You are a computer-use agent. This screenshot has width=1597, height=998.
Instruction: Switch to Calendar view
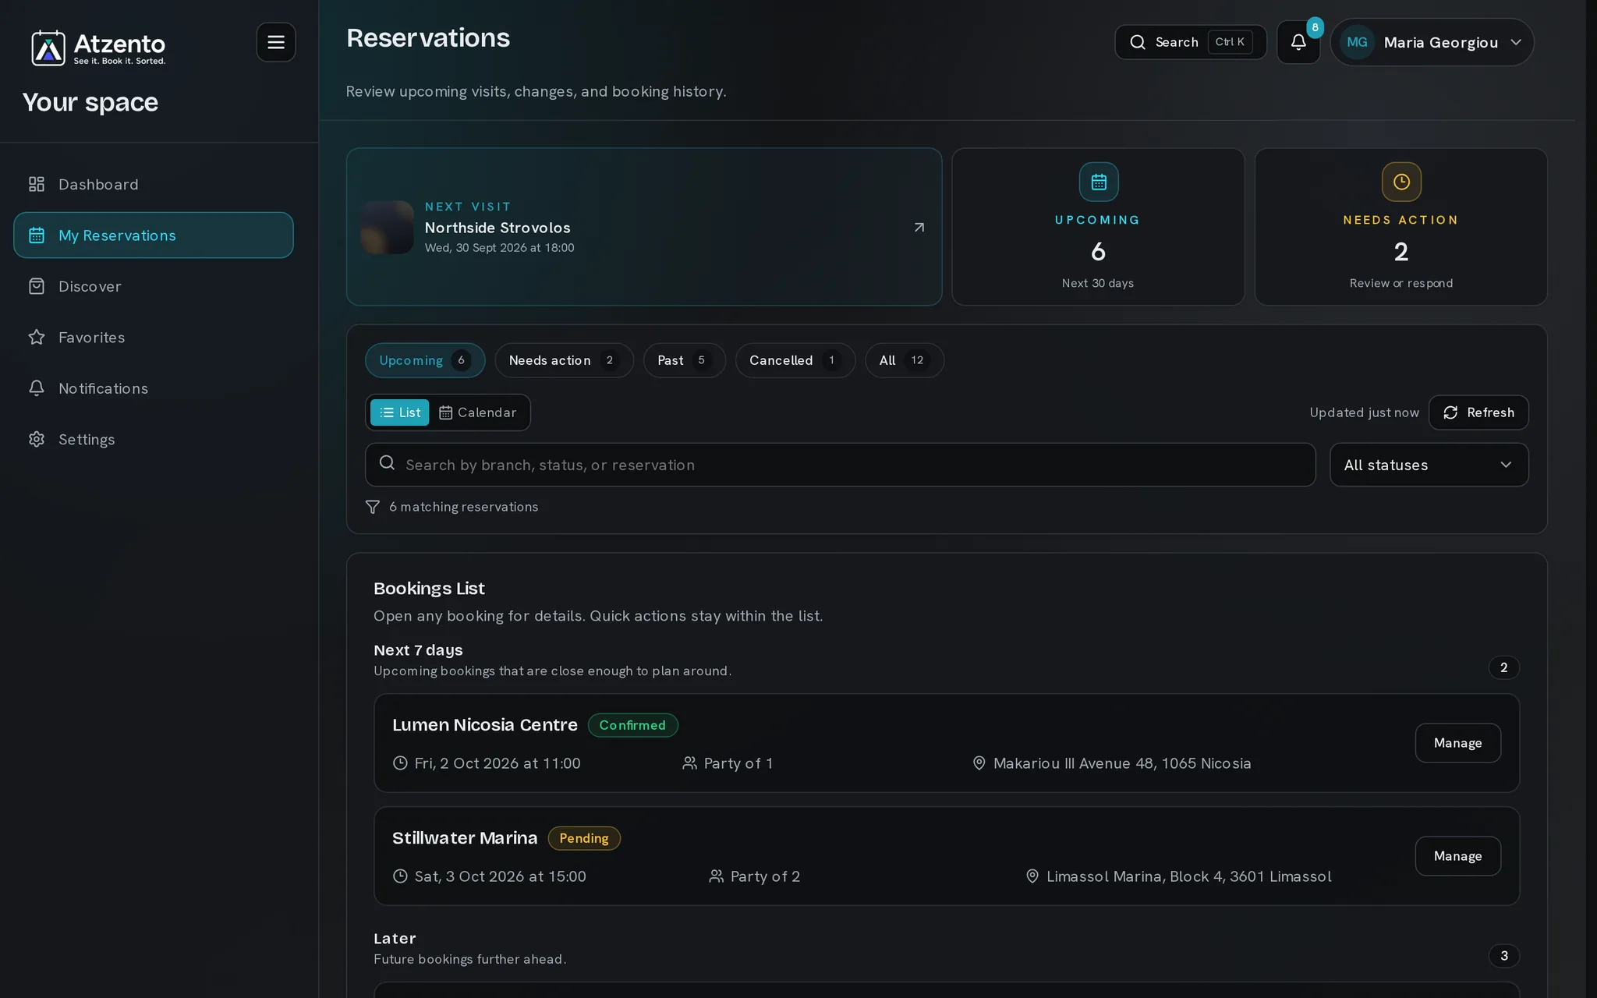pyautogui.click(x=478, y=412)
